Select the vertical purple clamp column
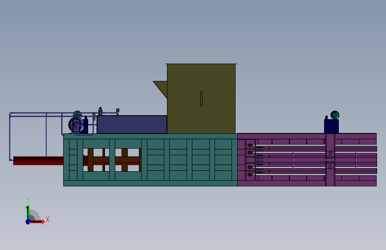The height and width of the screenshot is (250, 386). [330, 160]
